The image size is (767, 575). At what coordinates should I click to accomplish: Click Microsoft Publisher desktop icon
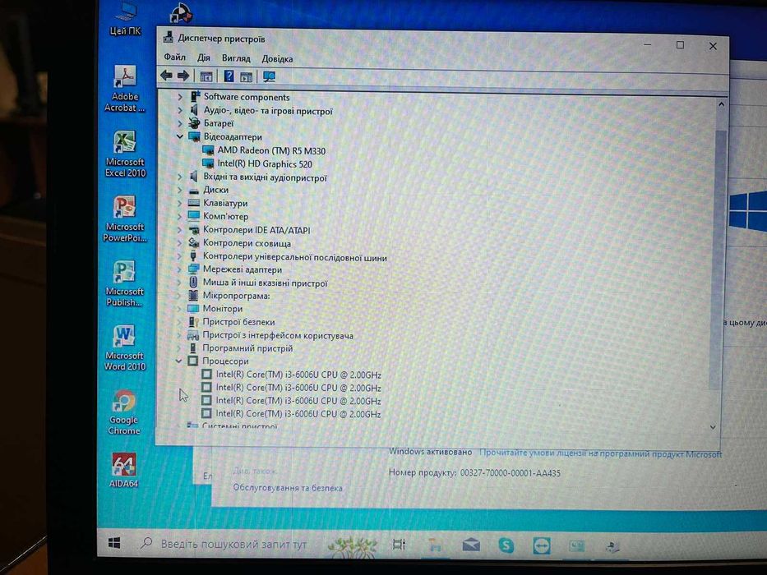click(x=125, y=283)
